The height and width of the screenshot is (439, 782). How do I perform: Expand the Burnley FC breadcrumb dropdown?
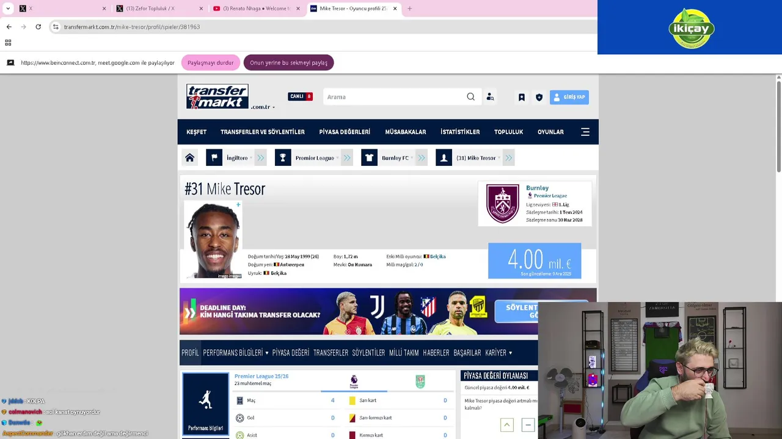[x=411, y=159]
